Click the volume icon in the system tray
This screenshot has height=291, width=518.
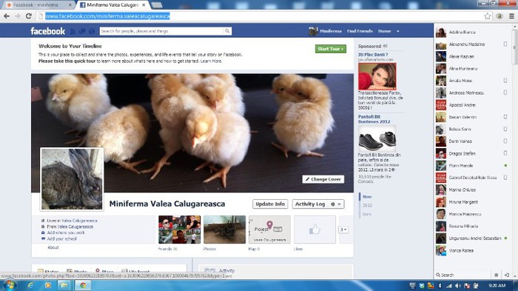(x=457, y=286)
